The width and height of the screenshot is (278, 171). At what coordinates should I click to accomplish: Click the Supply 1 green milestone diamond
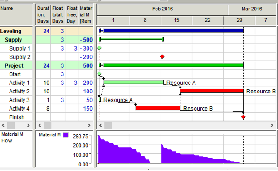[99, 48]
